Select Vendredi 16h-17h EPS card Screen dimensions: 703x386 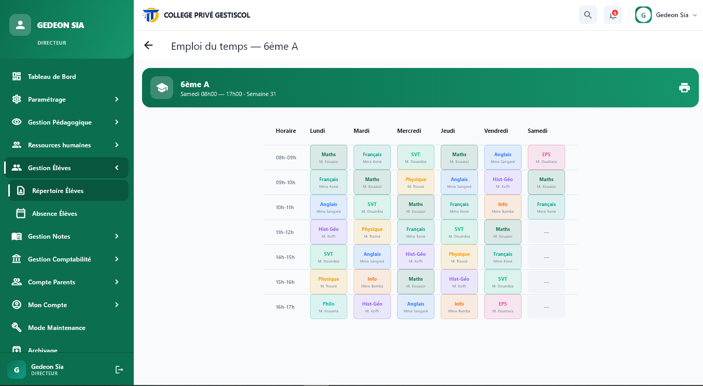click(503, 307)
